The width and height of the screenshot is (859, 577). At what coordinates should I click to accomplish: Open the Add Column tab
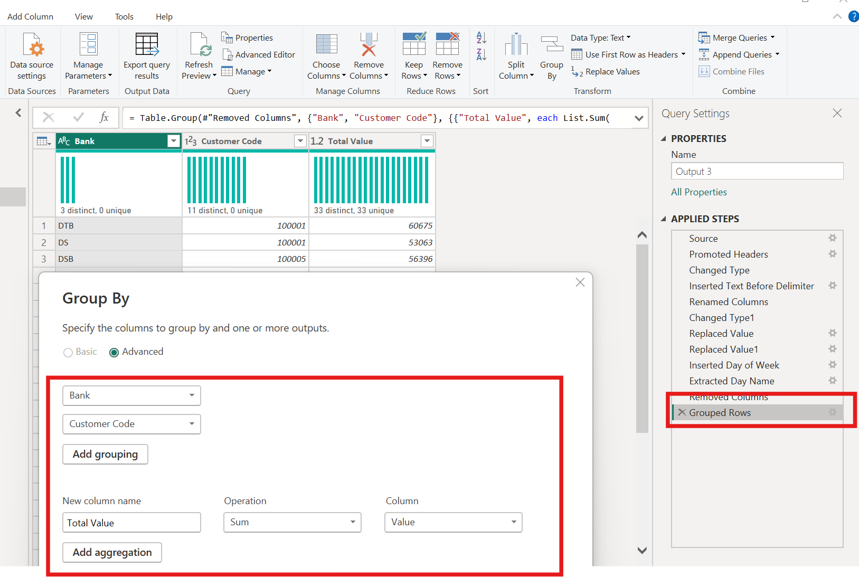click(30, 17)
